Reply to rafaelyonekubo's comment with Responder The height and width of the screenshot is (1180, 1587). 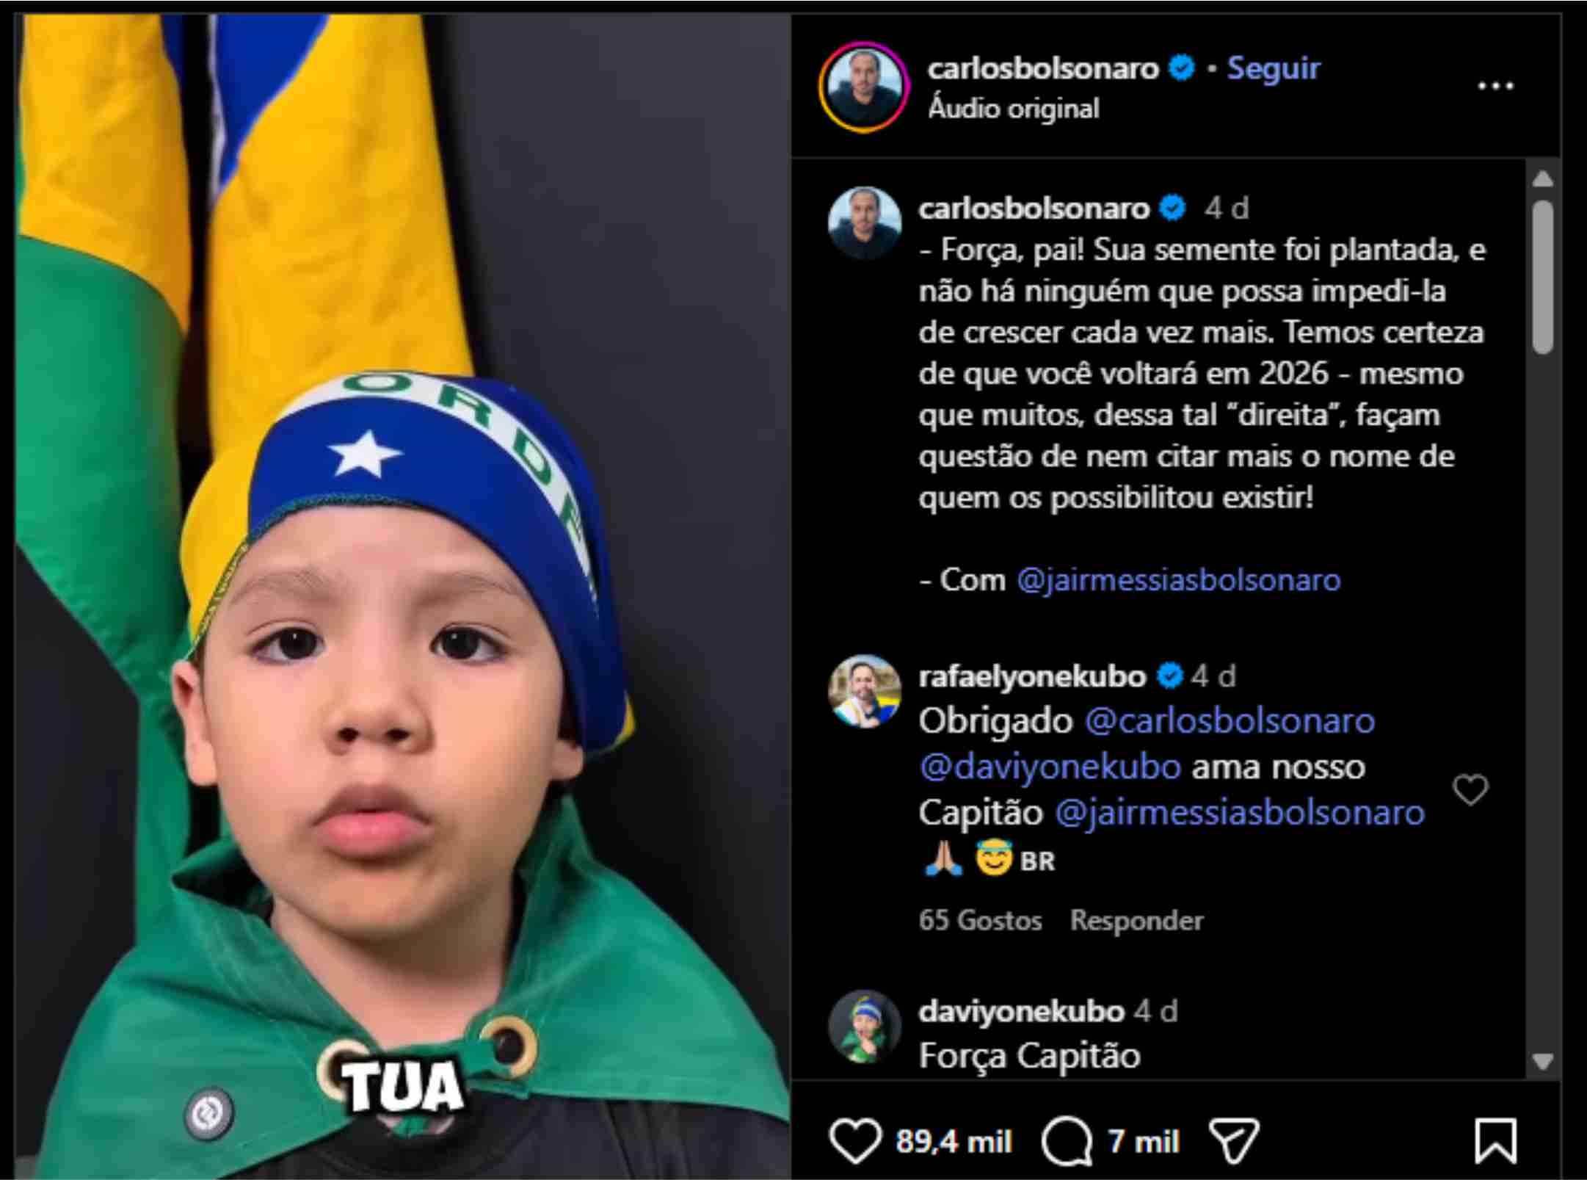click(x=1136, y=920)
